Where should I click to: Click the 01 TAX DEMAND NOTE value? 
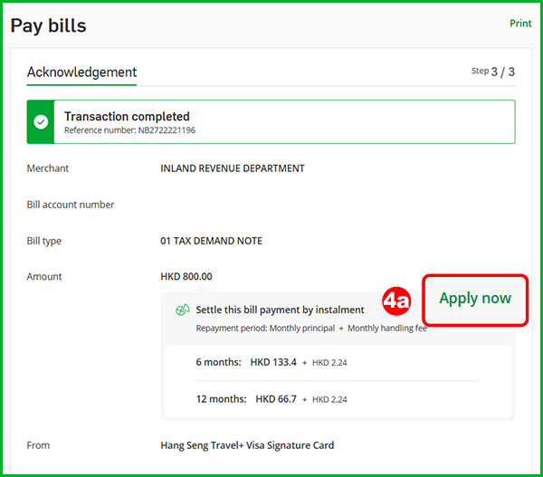[x=211, y=242]
